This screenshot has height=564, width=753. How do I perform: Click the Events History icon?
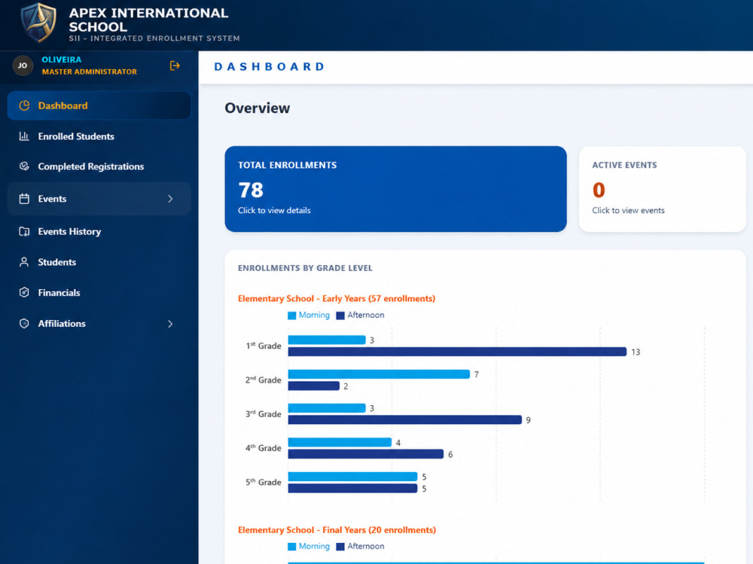click(24, 232)
